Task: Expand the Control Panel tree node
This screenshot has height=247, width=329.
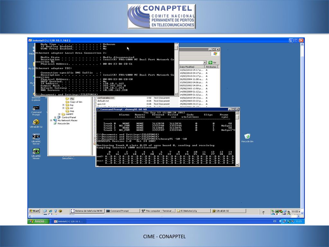Action: [x=55, y=117]
